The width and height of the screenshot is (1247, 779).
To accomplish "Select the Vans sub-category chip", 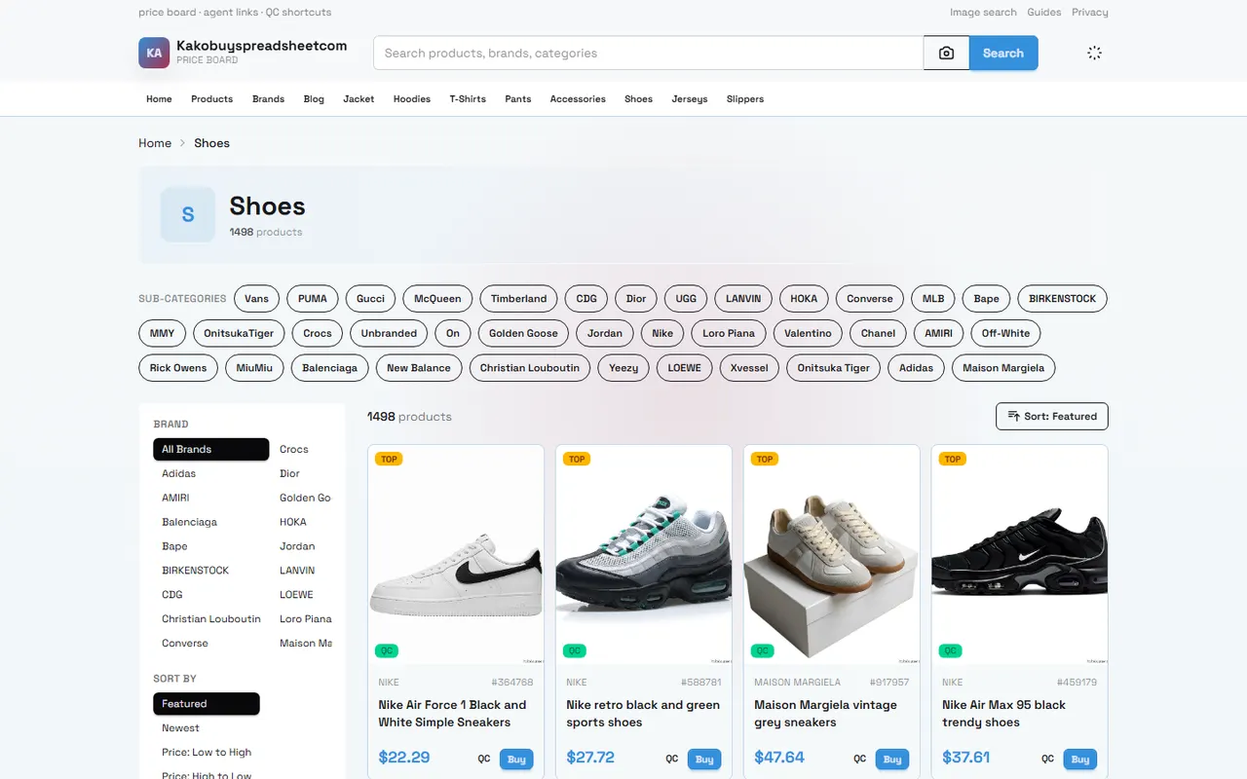I will click(257, 299).
